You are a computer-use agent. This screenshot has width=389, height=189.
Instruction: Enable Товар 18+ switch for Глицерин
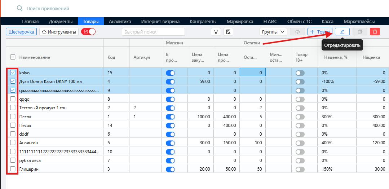[300, 170]
